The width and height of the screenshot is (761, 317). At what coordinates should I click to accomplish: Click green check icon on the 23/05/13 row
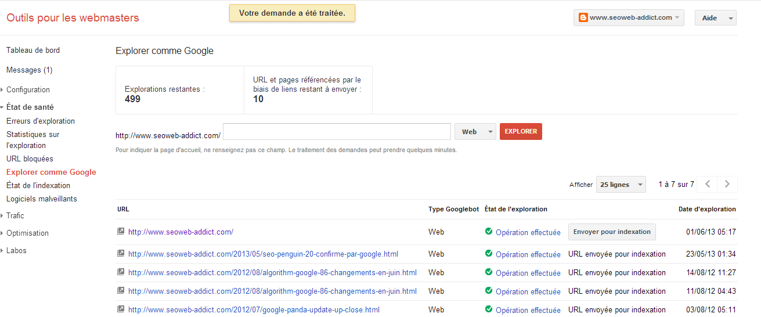[489, 253]
